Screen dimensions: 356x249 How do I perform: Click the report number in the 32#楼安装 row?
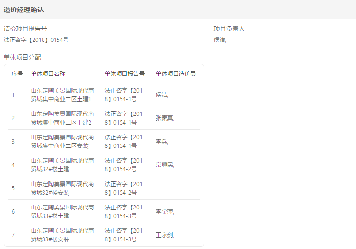[123, 188]
